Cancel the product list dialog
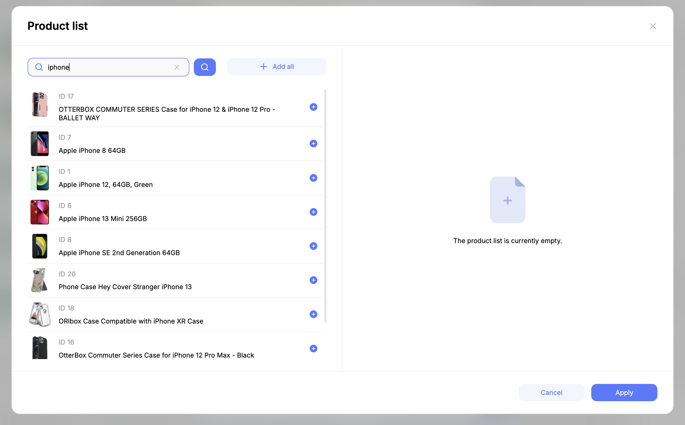 point(551,392)
